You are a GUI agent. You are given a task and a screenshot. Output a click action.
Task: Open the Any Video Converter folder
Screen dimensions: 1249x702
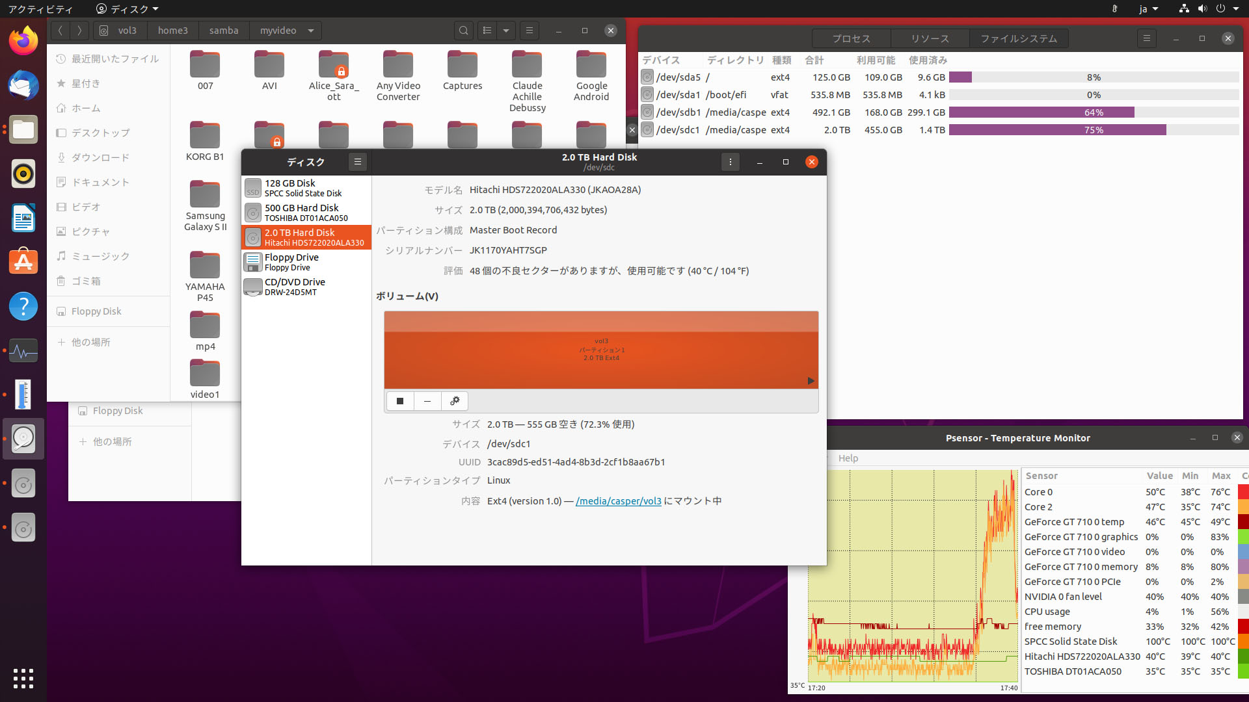398,75
